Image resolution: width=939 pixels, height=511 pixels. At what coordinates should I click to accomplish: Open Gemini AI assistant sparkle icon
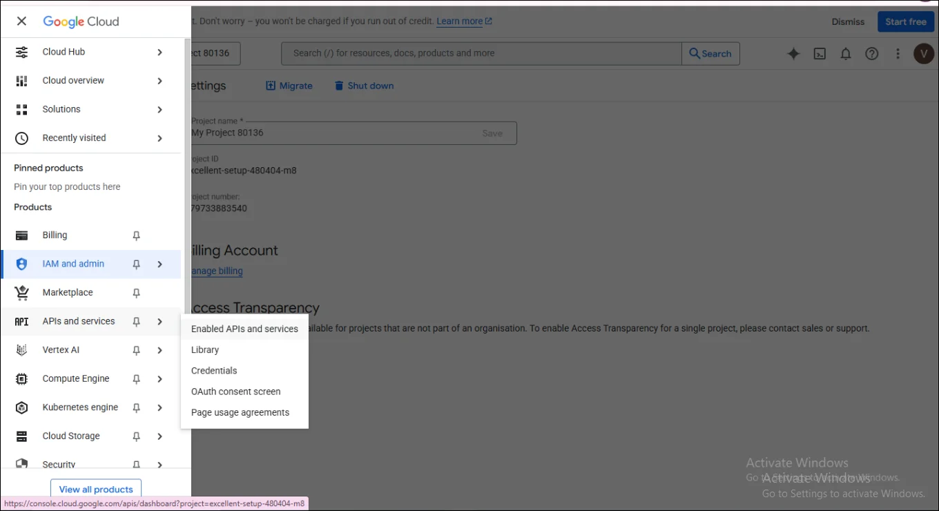(793, 53)
